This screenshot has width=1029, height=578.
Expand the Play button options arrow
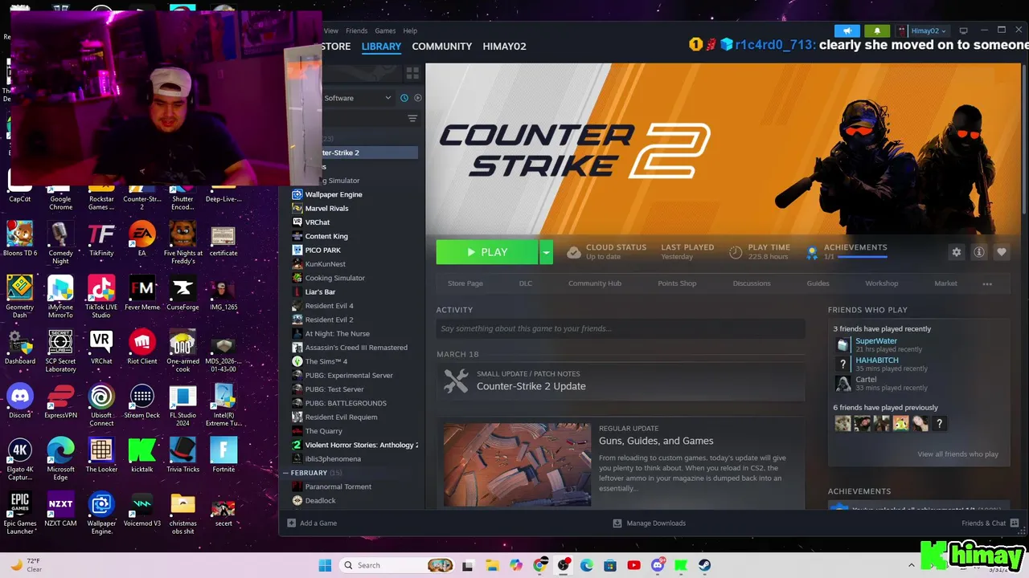click(546, 252)
